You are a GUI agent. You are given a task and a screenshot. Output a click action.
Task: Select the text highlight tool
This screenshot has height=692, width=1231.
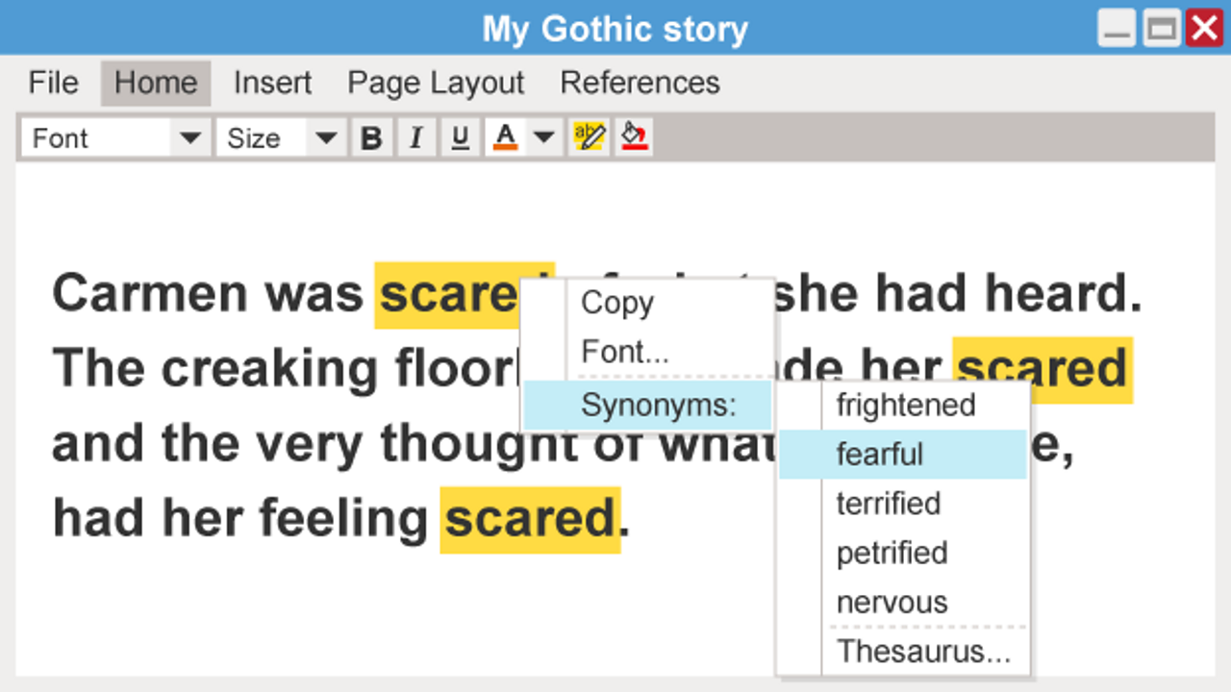pos(590,137)
